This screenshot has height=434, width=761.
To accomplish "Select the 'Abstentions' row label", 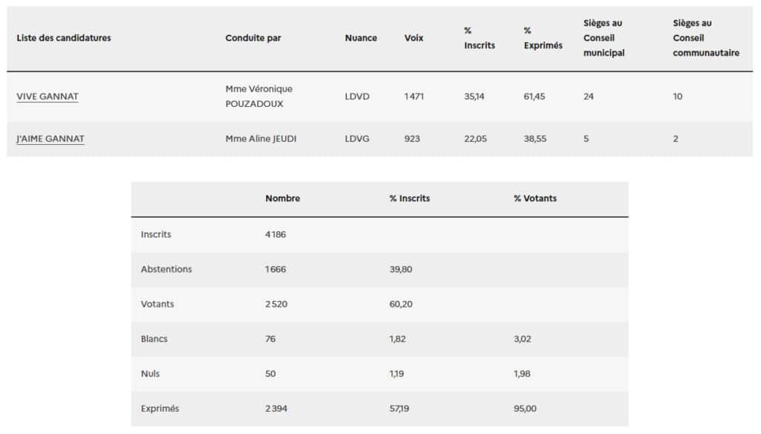I will [166, 269].
